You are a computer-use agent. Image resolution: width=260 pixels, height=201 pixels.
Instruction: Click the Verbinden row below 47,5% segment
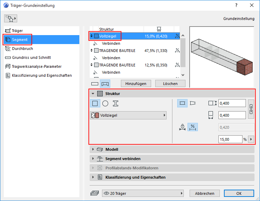135,58
